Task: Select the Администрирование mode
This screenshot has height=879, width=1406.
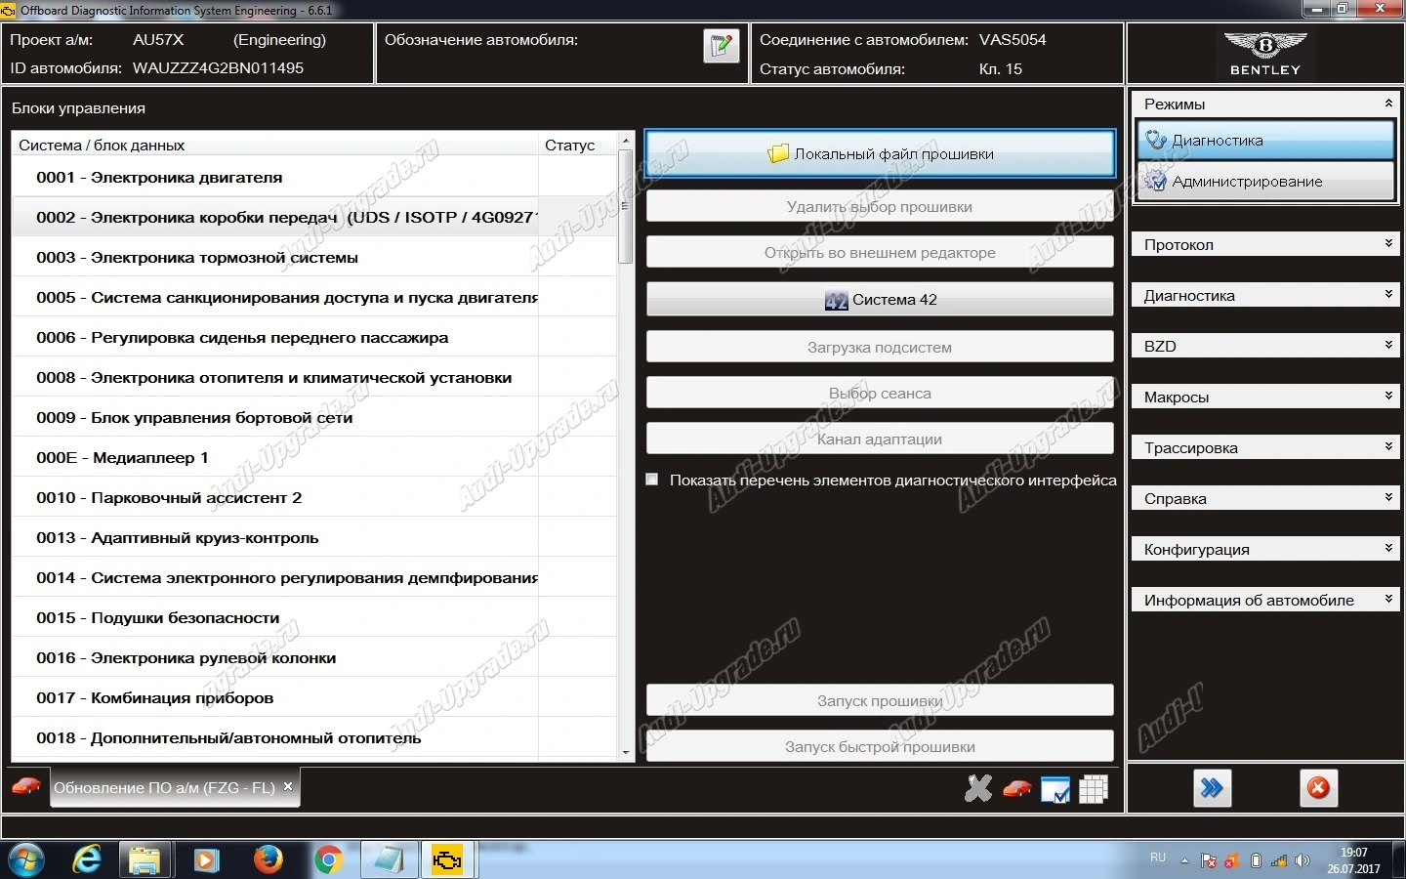Action: 1264,182
